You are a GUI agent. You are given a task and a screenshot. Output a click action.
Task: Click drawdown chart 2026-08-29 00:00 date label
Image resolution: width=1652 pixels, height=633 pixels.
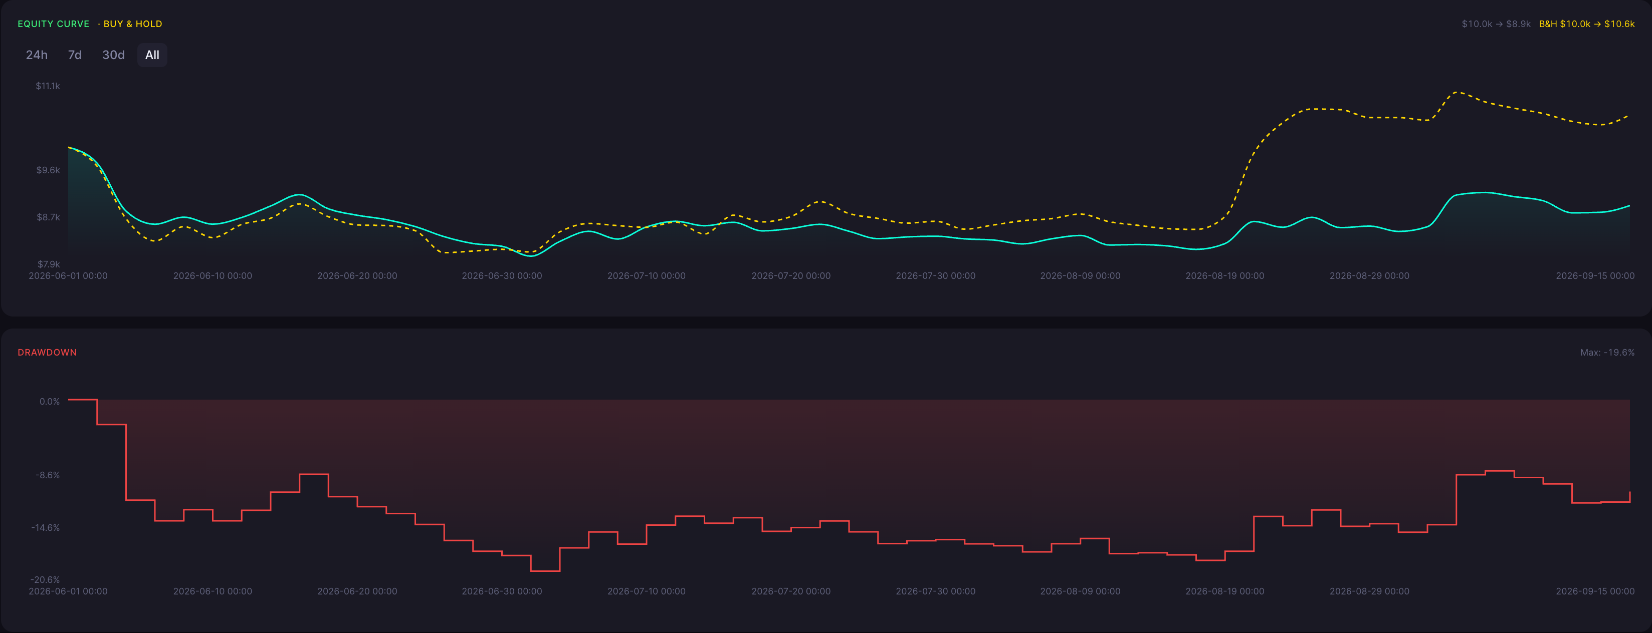[1369, 591]
